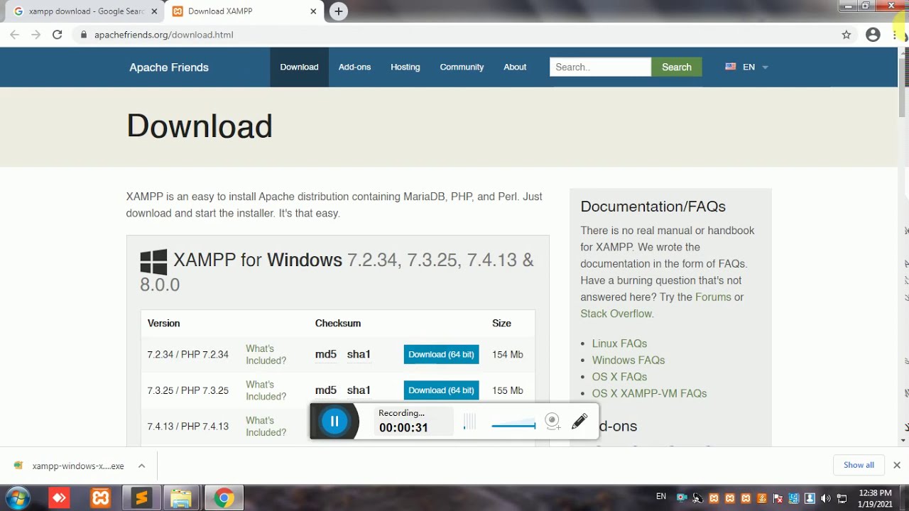Expand the xampp-windows download item menu

141,466
